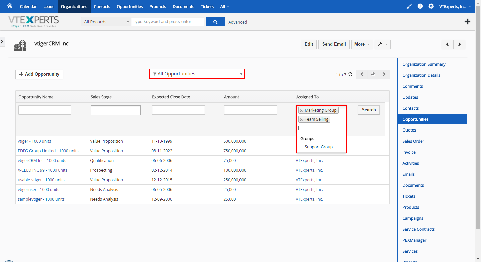
Task: Open the Updates related tab
Action: click(x=410, y=97)
